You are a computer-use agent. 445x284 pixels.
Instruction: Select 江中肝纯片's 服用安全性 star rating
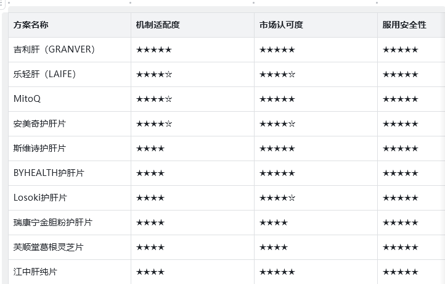click(x=400, y=272)
